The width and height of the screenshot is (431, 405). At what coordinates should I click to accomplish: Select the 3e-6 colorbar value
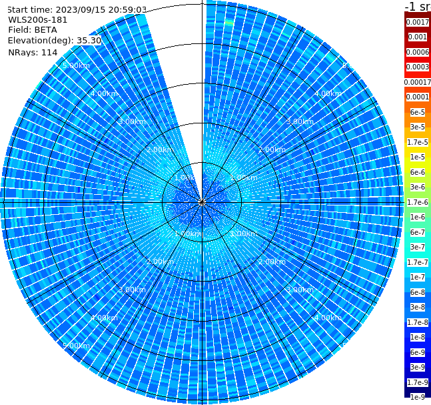418,187
